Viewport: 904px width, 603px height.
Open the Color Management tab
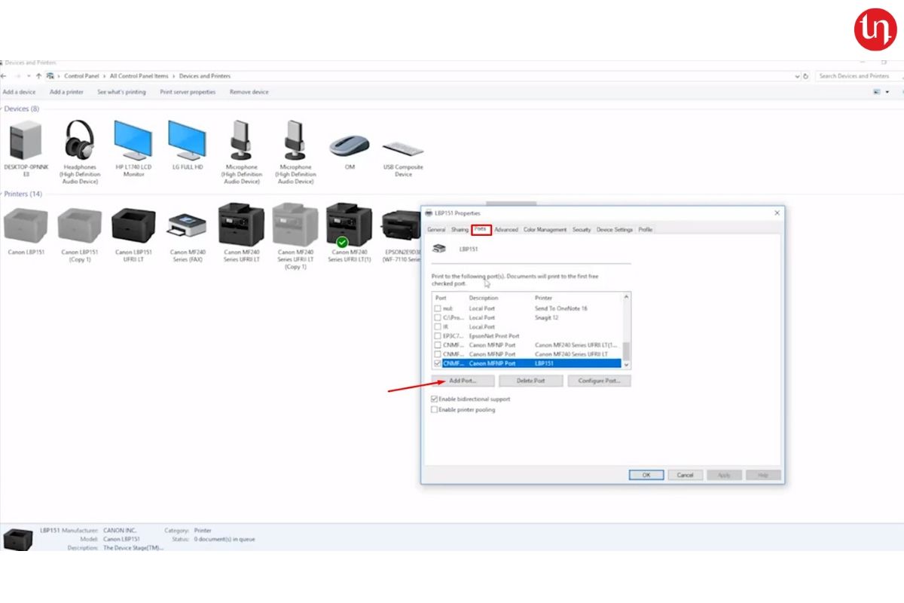point(545,230)
